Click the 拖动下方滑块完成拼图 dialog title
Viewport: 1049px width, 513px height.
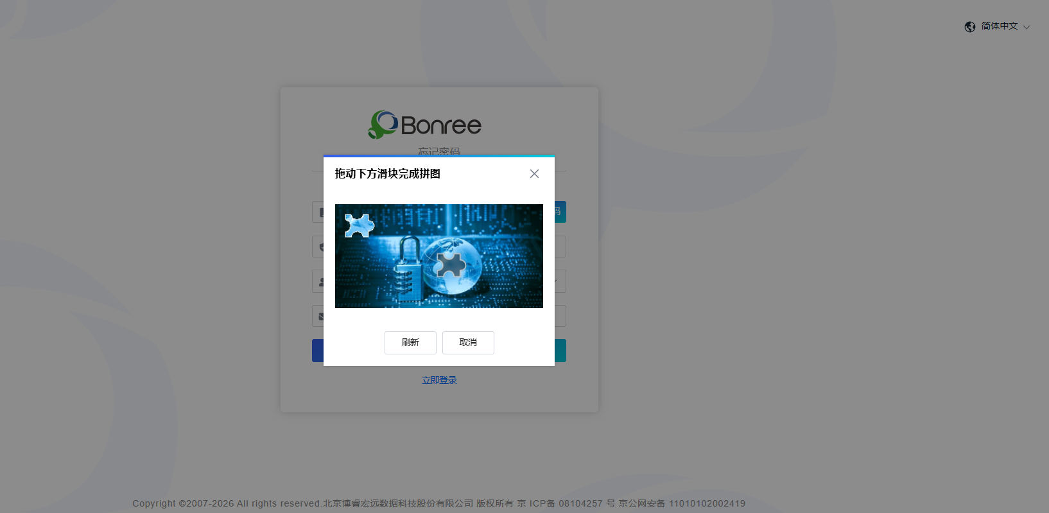[388, 174]
